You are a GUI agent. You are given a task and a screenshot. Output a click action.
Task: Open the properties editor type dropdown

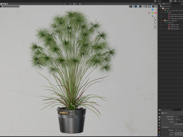(x=160, y=110)
